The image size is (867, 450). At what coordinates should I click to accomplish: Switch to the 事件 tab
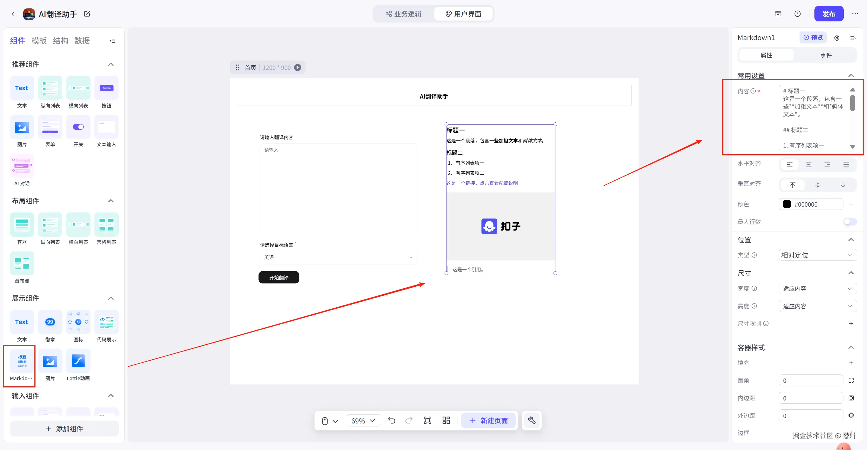point(826,55)
